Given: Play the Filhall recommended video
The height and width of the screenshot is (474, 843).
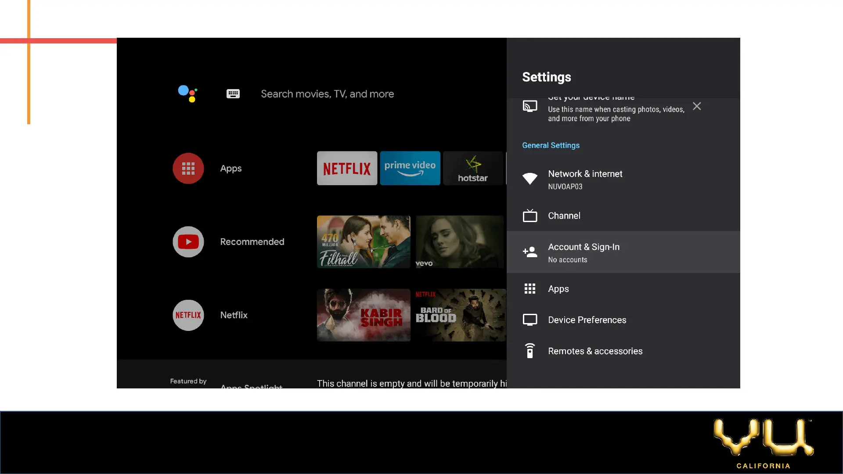Looking at the screenshot, I should [364, 242].
